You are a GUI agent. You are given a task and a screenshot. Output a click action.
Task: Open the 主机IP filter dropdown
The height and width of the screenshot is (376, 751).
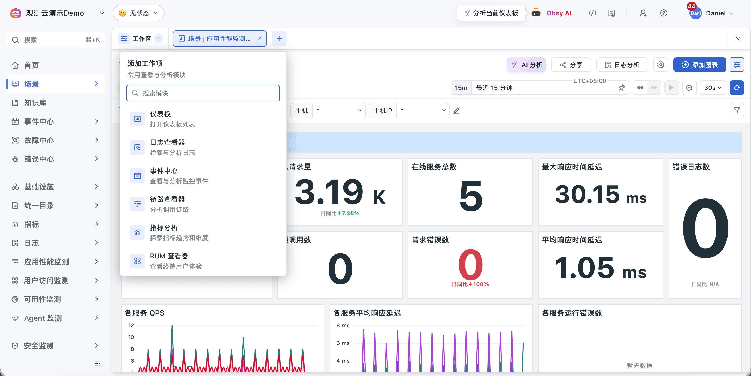coord(423,111)
